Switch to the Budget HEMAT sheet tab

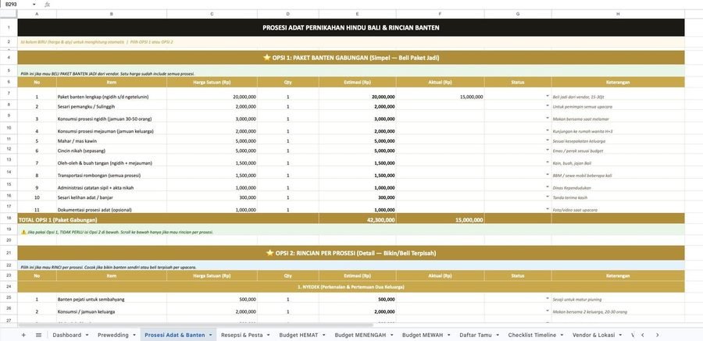pyautogui.click(x=298, y=336)
